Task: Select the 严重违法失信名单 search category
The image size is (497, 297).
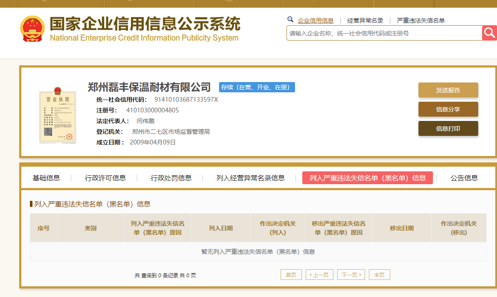Action: click(x=421, y=21)
